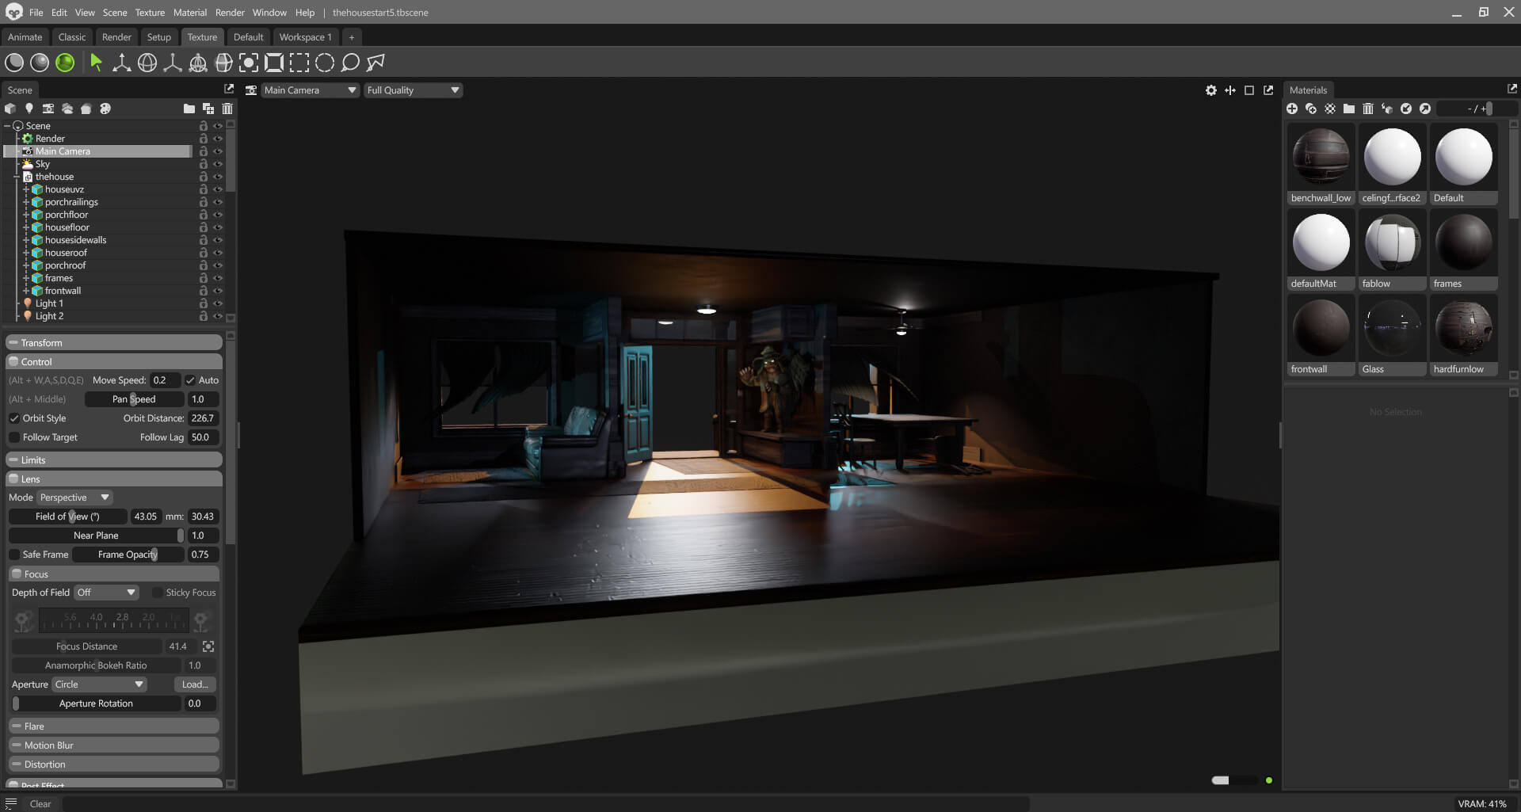
Task: Open the Depth of Field dropdown
Action: click(x=107, y=593)
